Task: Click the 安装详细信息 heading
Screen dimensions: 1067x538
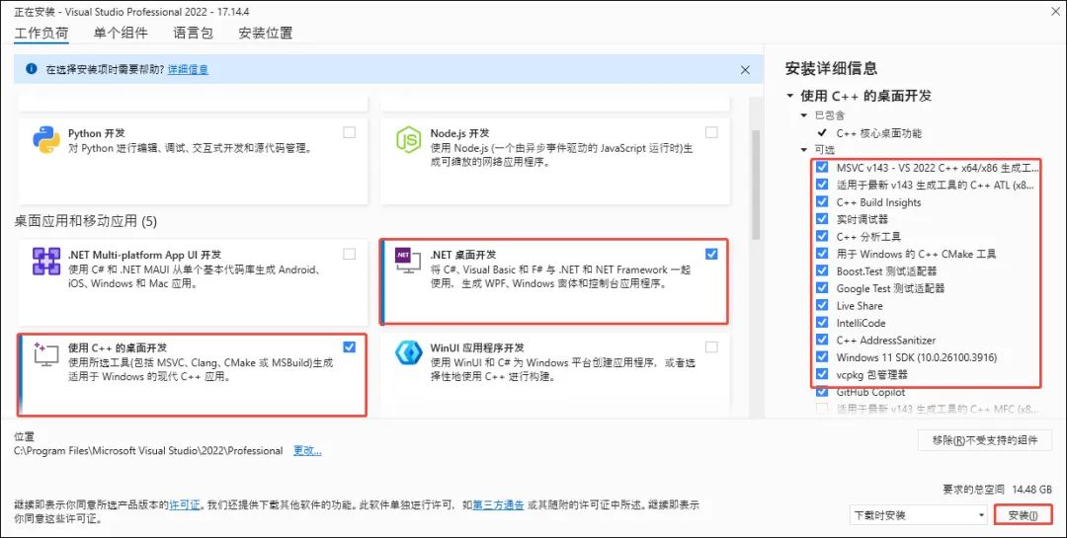Action: (831, 68)
